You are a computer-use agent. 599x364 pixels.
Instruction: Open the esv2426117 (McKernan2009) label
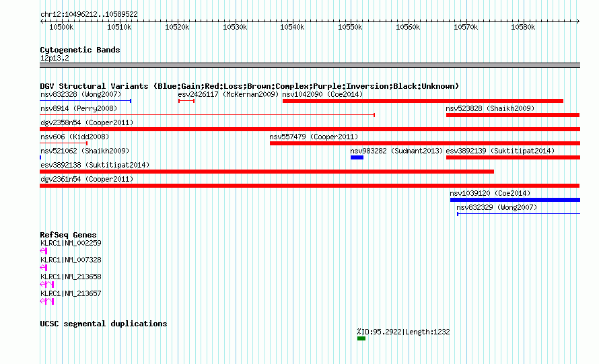point(228,94)
